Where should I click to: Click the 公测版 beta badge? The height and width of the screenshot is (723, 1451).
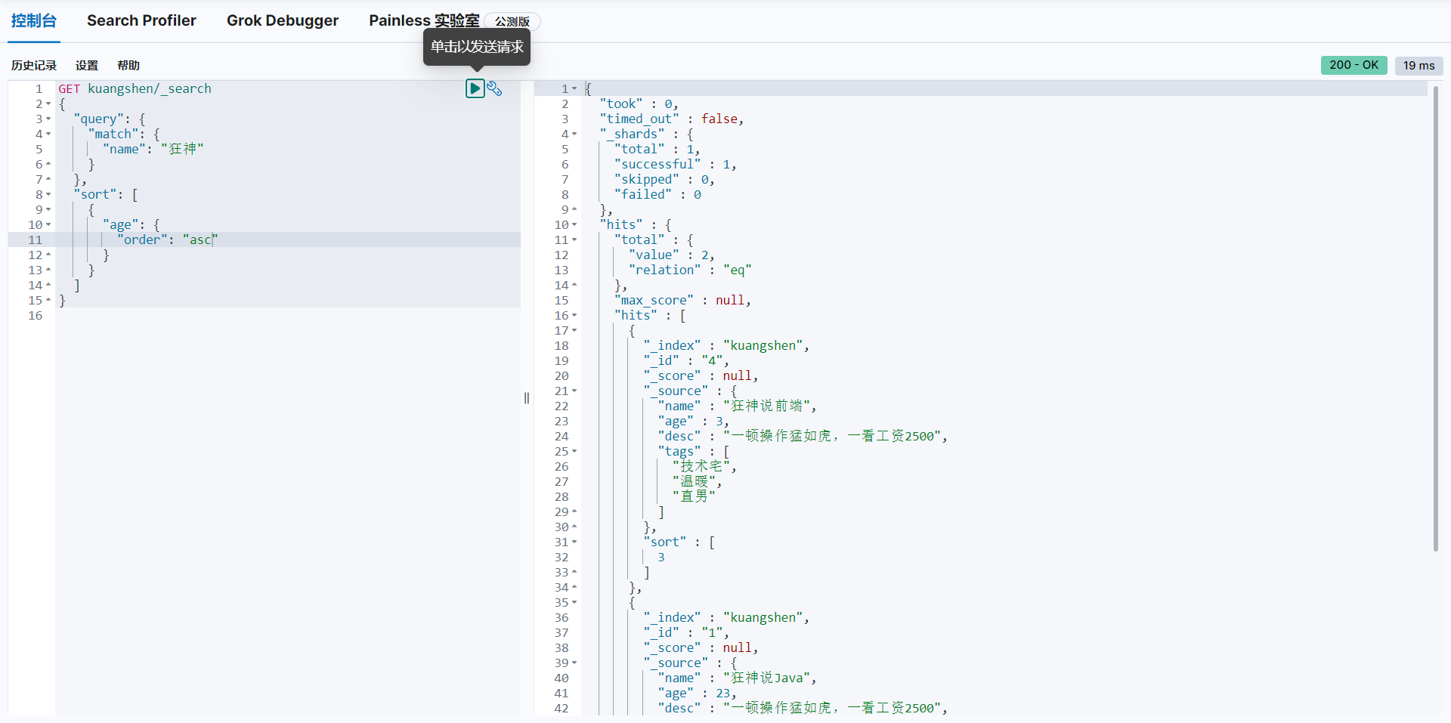512,21
